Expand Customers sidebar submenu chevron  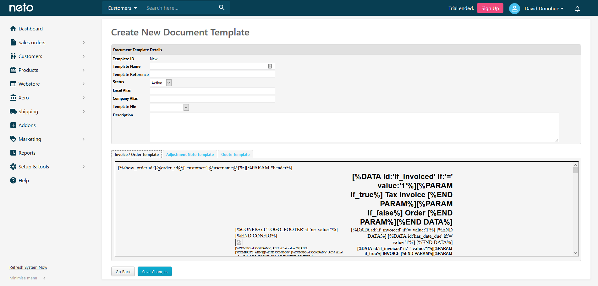pyautogui.click(x=84, y=56)
